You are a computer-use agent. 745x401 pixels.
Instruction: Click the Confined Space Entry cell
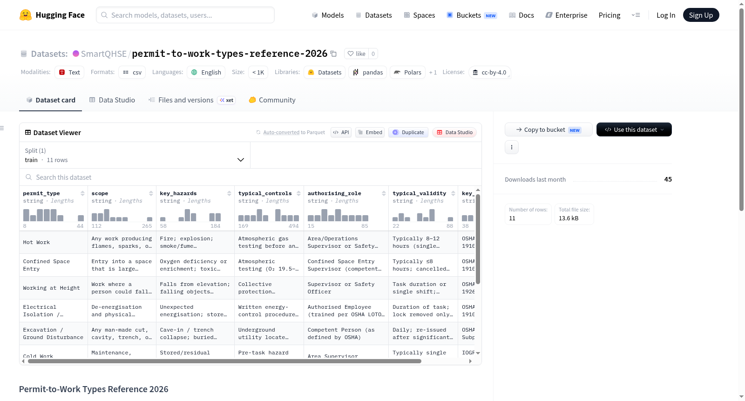(54, 265)
